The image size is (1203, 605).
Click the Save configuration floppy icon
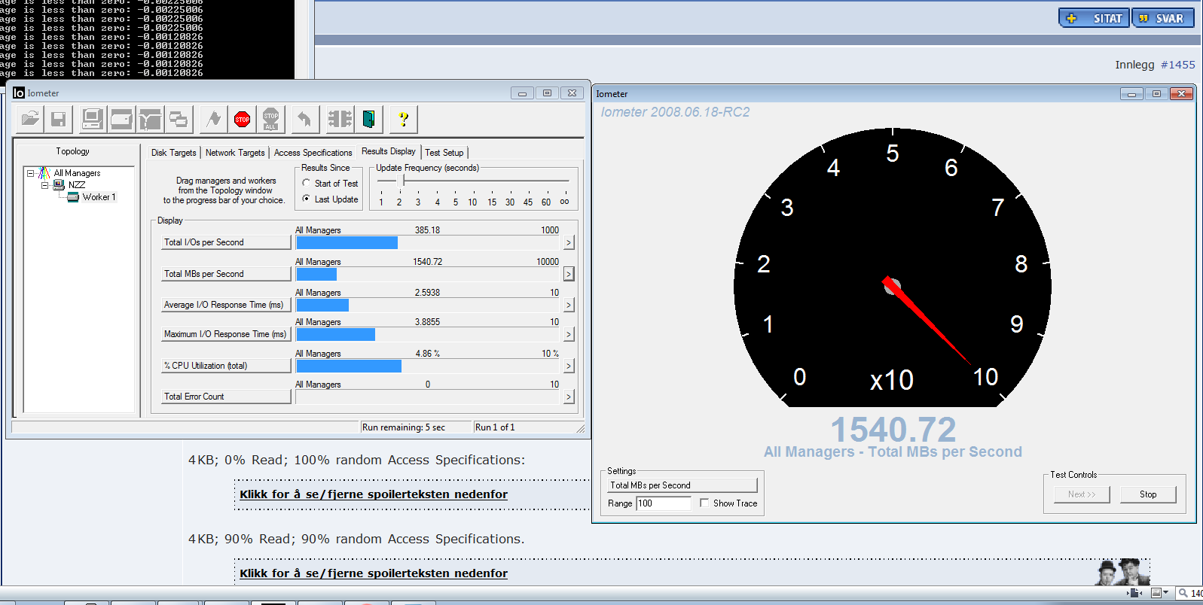58,119
